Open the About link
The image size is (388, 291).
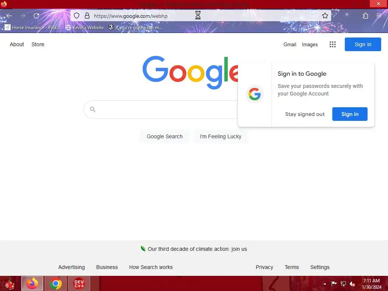[17, 44]
